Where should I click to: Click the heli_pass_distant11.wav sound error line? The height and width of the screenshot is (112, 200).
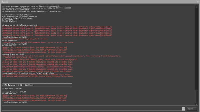click(x=61, y=56)
